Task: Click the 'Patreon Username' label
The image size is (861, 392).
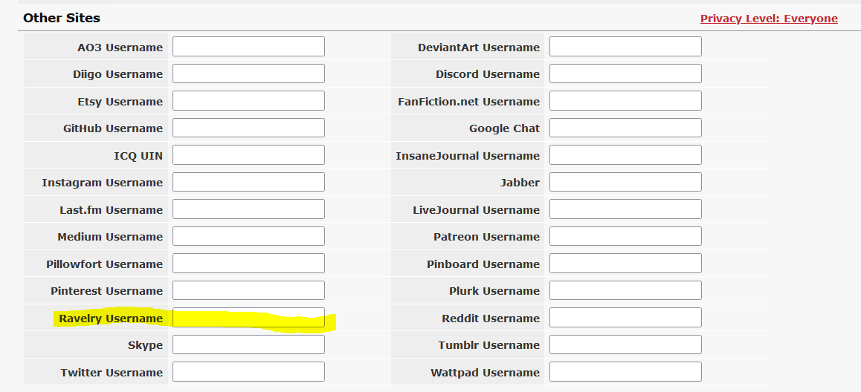Action: (x=486, y=237)
